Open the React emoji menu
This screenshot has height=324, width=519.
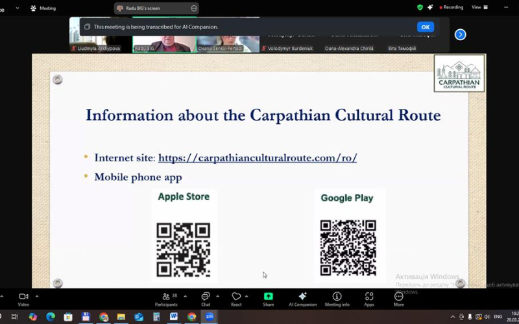click(236, 299)
